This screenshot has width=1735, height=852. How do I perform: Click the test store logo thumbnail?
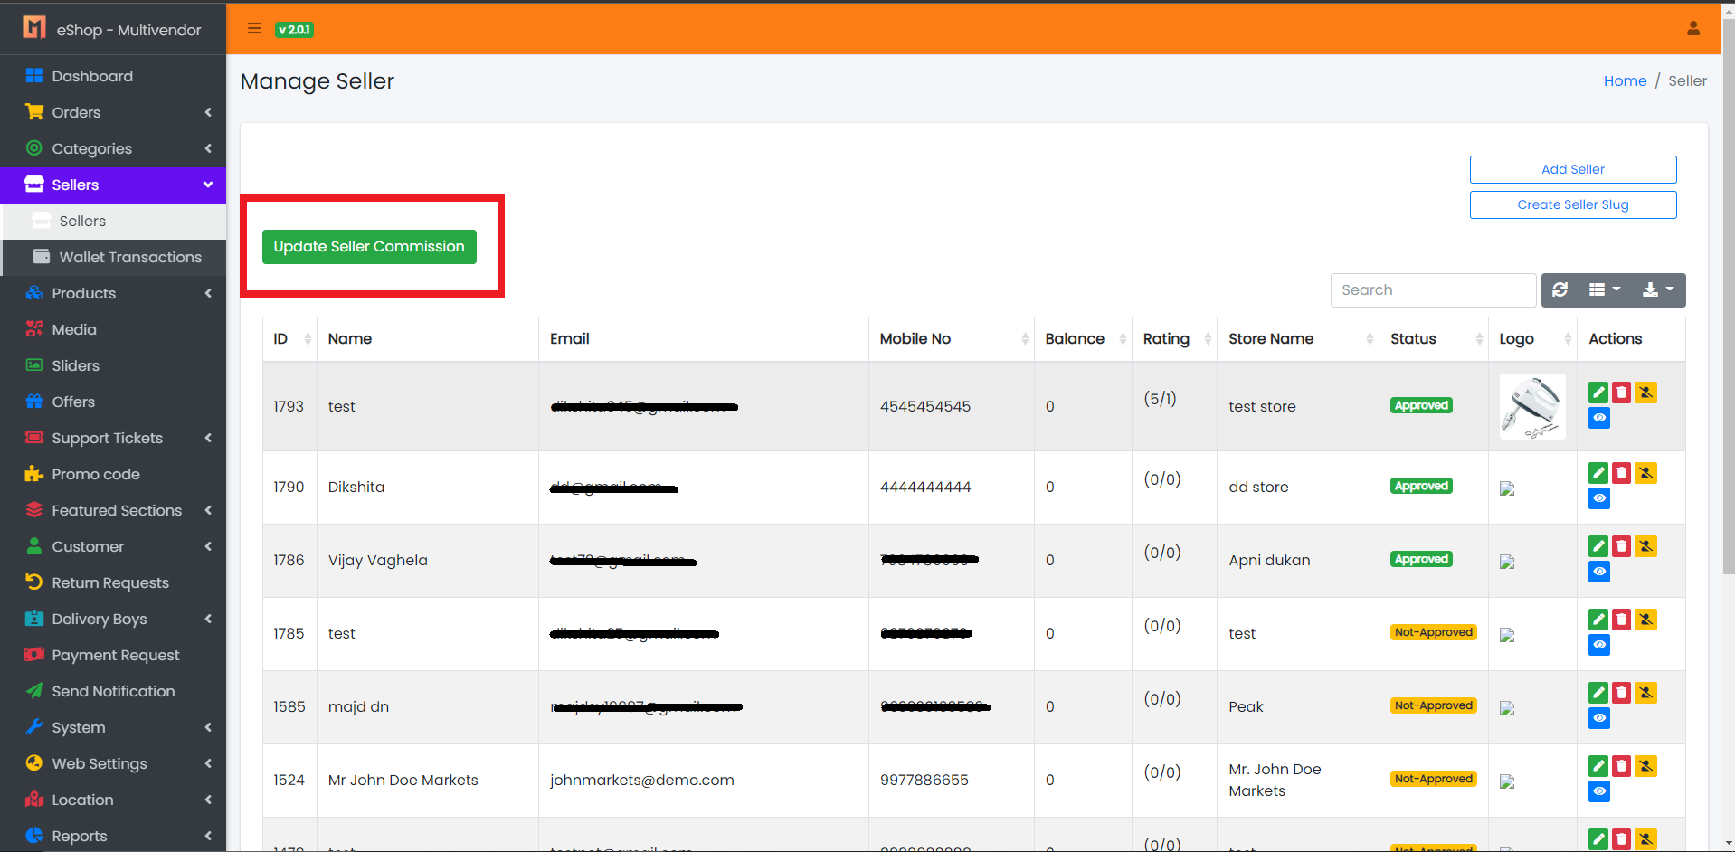1532,407
